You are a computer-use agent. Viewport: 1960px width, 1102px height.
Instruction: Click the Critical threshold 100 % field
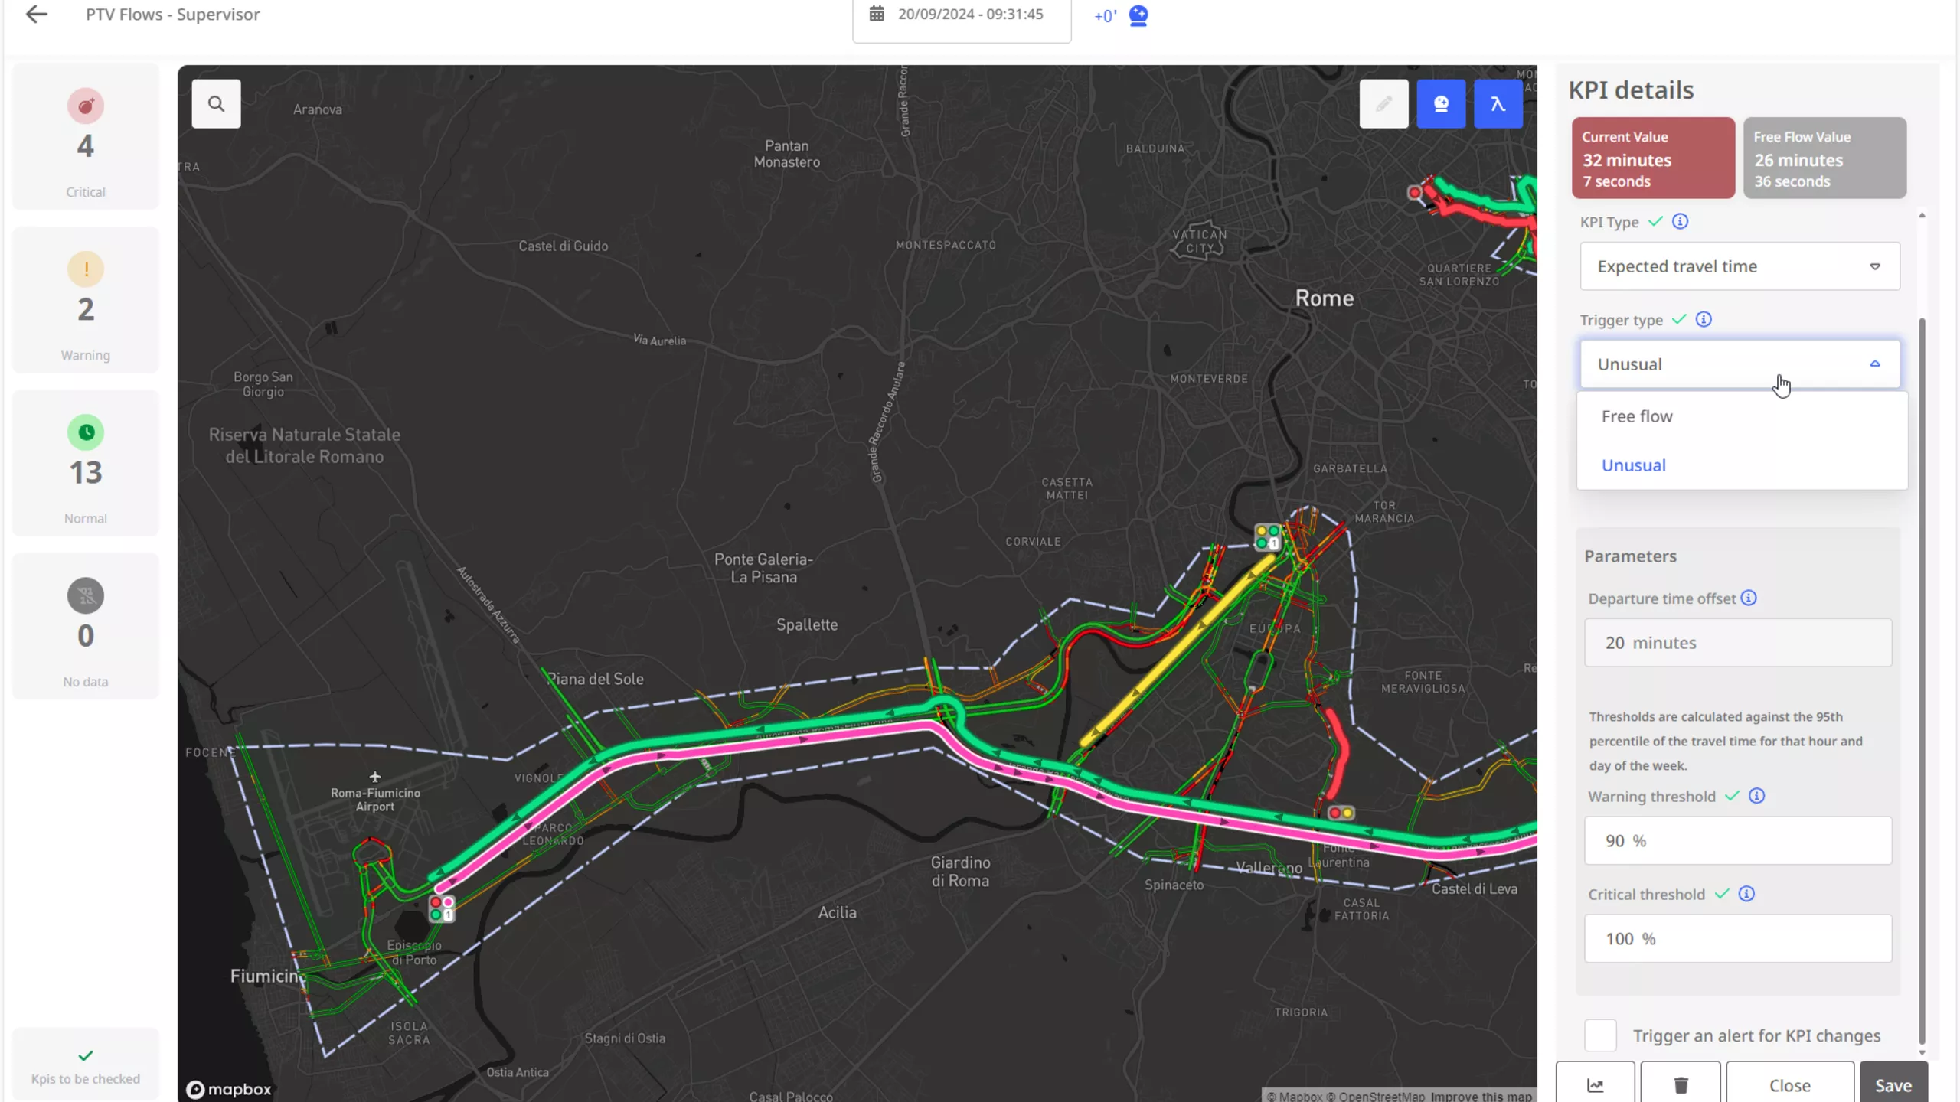point(1737,938)
